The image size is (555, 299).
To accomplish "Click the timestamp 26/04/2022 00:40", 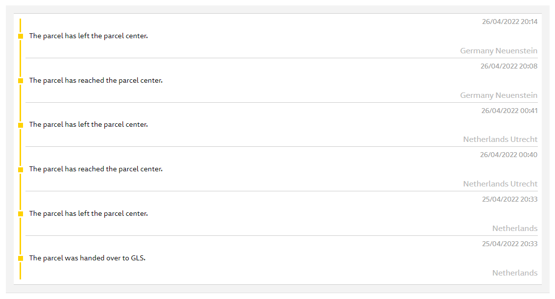I will [508, 155].
